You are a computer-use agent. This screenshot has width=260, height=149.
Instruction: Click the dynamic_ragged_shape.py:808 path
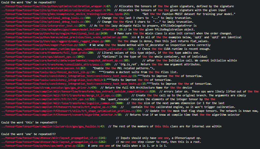(x=56, y=41)
